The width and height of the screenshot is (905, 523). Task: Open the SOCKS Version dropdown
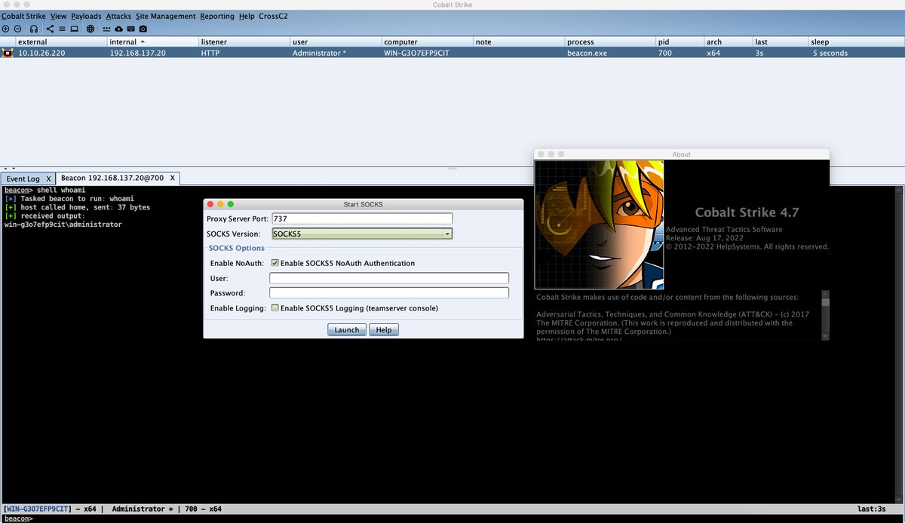click(x=362, y=234)
